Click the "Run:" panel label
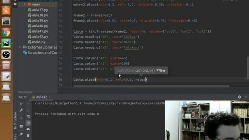This screenshot has height=140, width=249. pyautogui.click(x=23, y=97)
